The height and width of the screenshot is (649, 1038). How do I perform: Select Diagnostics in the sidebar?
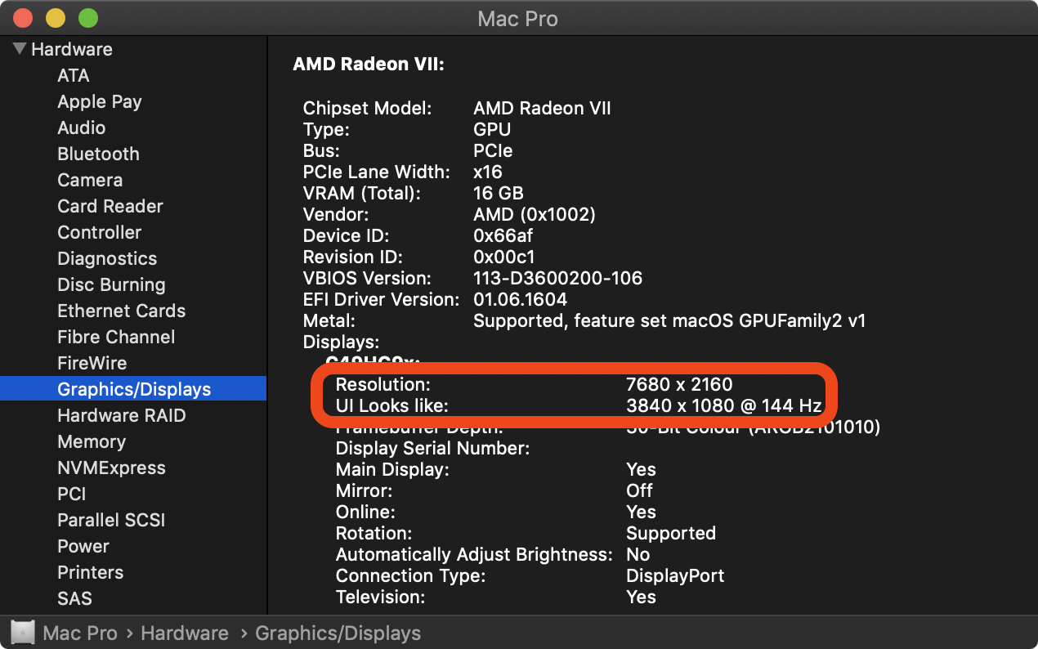tap(107, 258)
